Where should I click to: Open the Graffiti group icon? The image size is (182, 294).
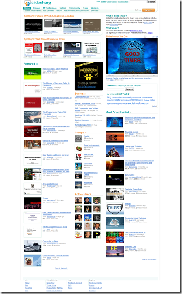point(79,139)
